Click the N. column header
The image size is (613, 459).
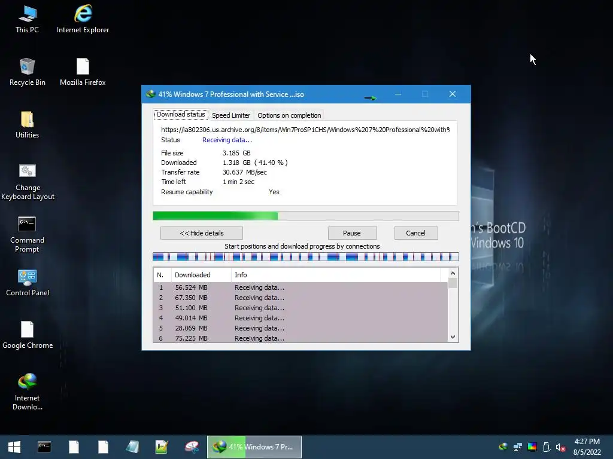162,275
